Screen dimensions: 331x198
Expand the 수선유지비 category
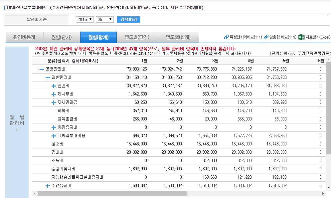tap(48, 186)
